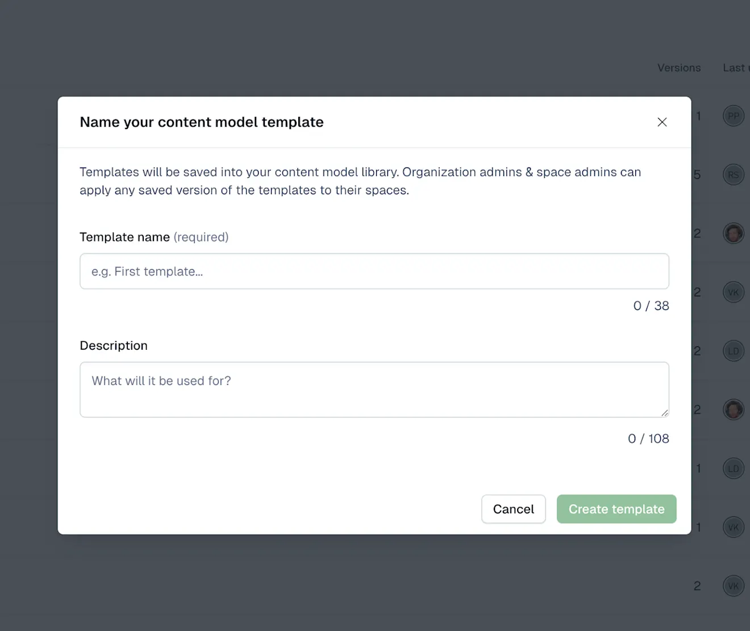Click the version count 5 cell
The height and width of the screenshot is (631, 750).
click(x=697, y=175)
